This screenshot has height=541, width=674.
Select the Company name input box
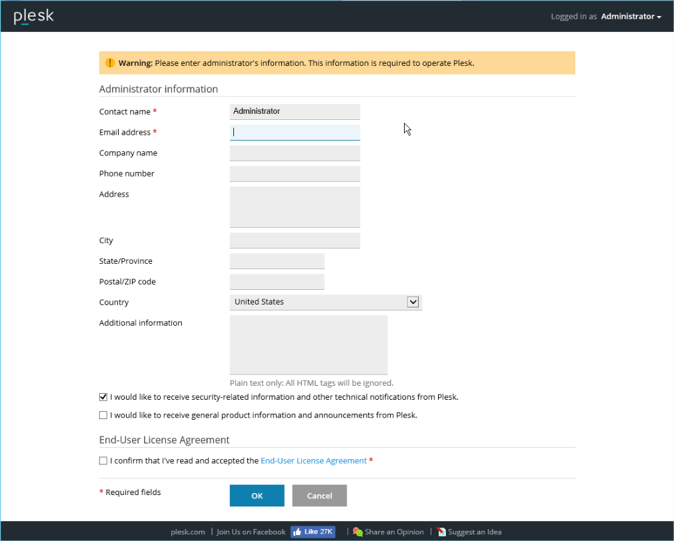point(295,153)
